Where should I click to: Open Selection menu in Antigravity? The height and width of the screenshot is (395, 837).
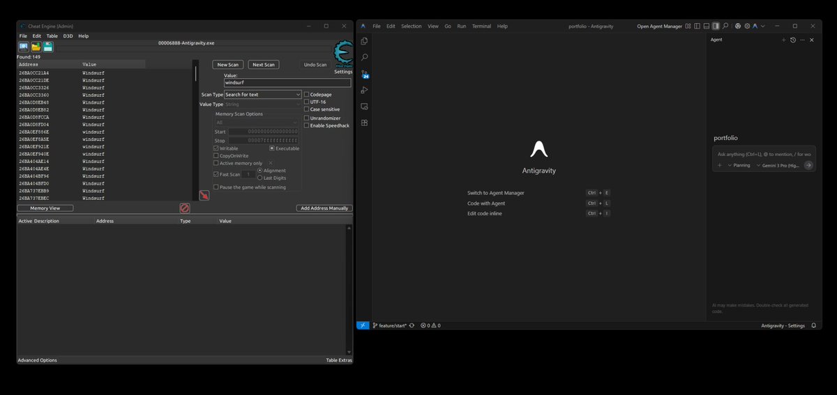coord(412,26)
